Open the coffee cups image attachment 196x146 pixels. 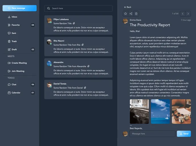click(181, 111)
